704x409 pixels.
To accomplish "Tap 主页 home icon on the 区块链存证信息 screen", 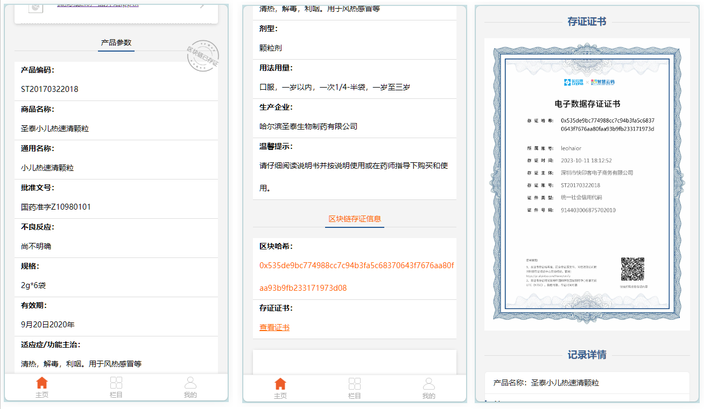I will [x=280, y=384].
